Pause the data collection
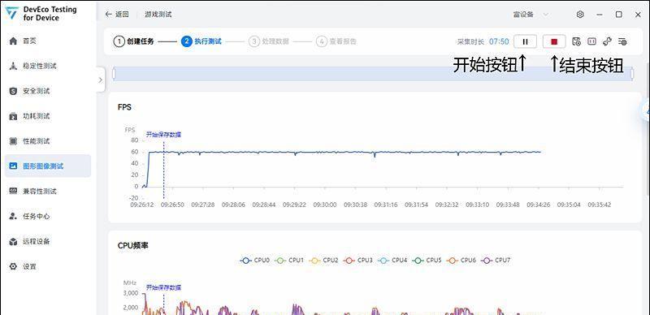Viewport: 650px width, 315px height. pos(525,41)
